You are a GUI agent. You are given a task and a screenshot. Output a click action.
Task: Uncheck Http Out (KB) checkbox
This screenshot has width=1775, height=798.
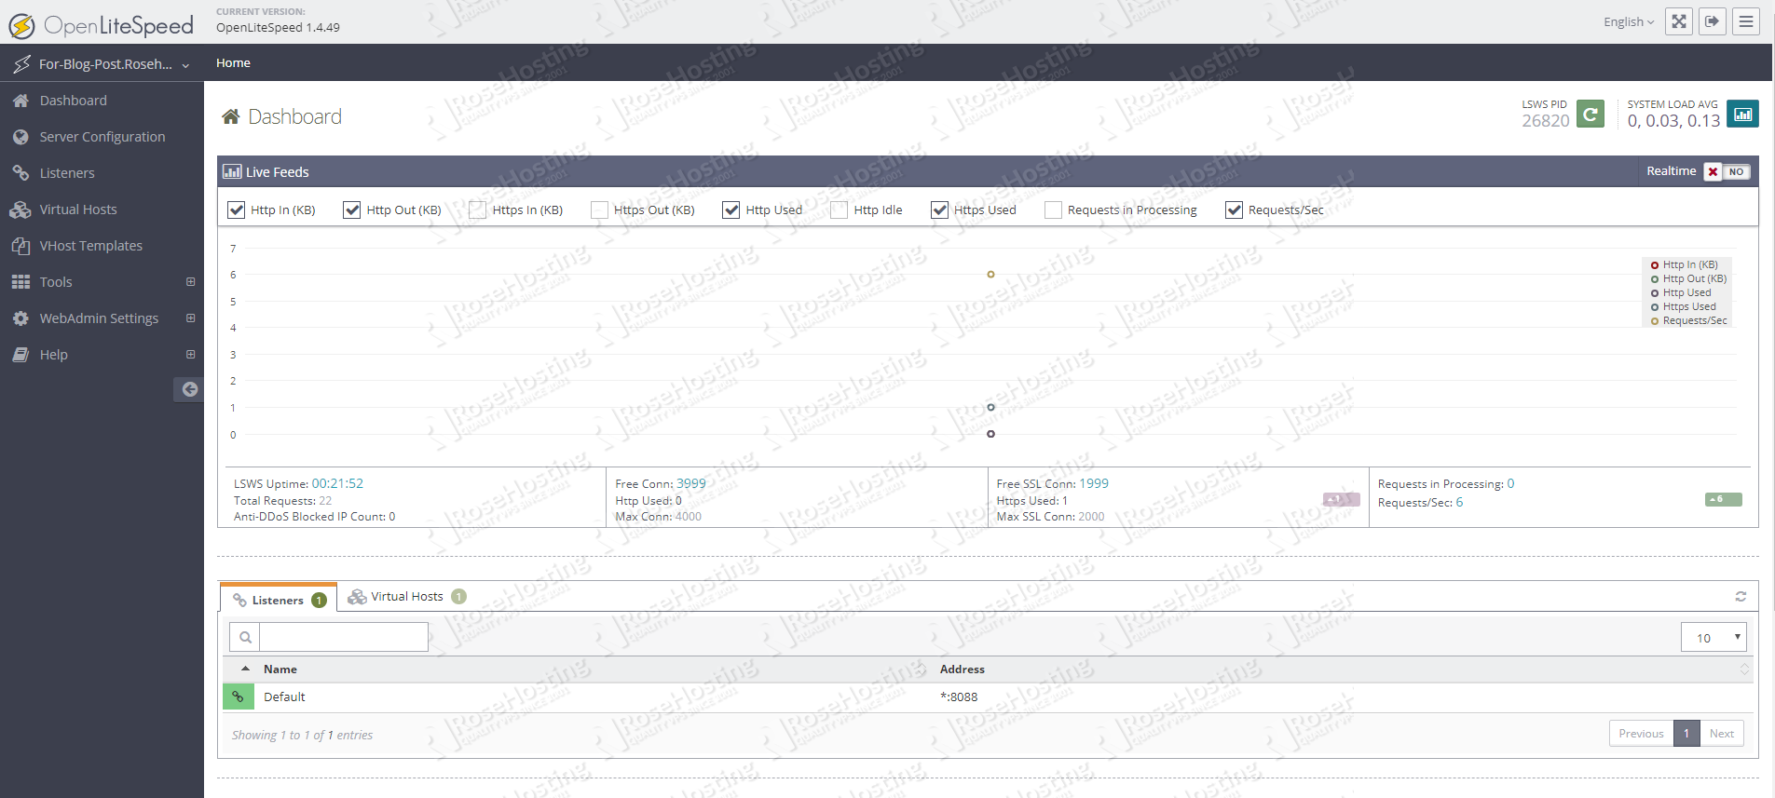click(x=351, y=210)
